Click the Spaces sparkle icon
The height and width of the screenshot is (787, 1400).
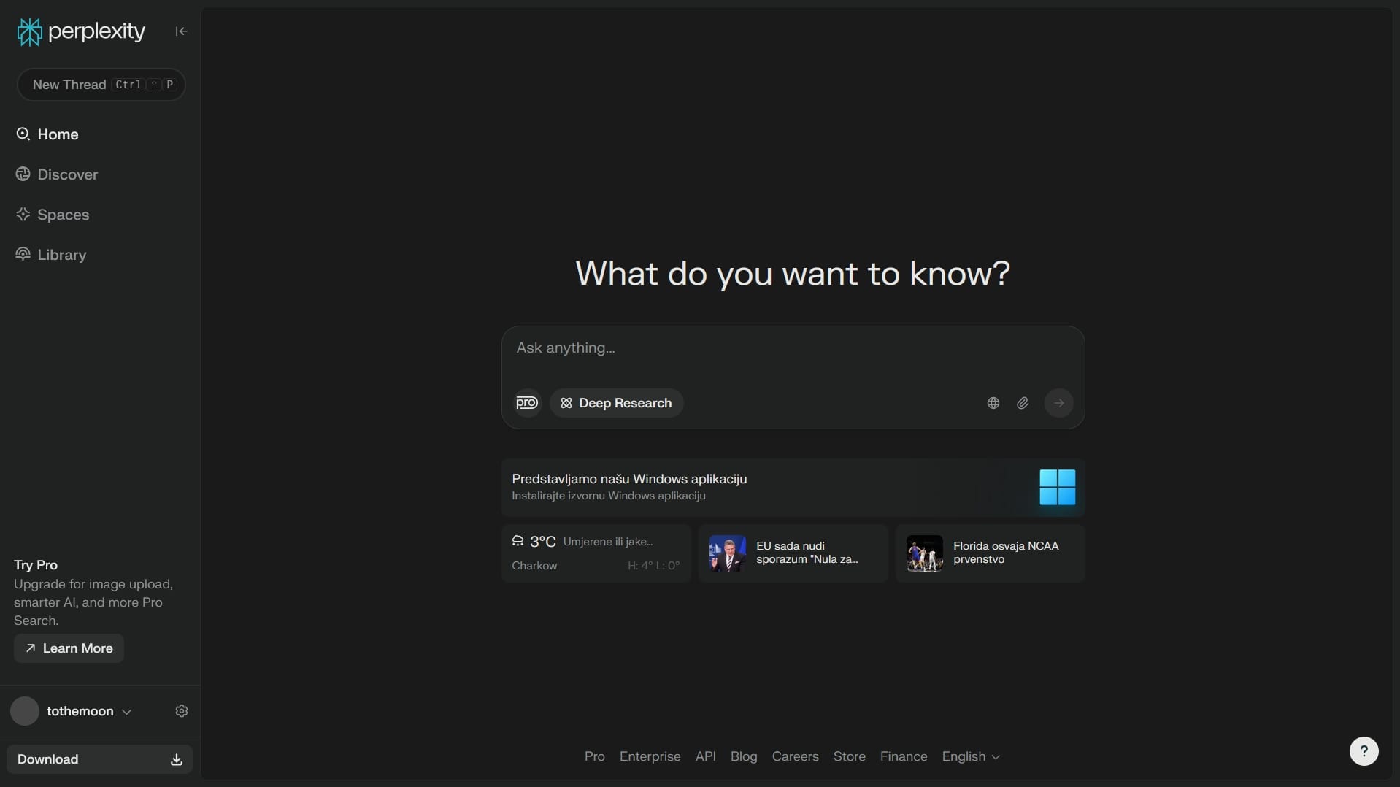point(23,215)
